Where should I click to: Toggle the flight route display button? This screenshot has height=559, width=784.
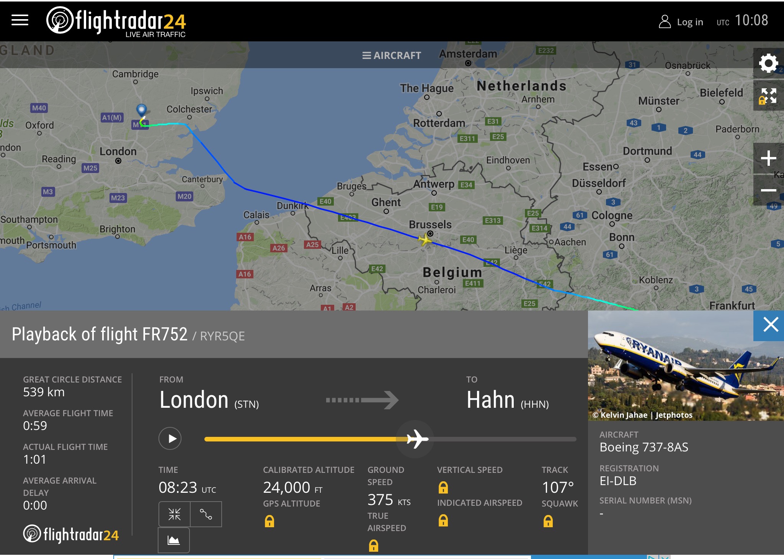click(206, 514)
